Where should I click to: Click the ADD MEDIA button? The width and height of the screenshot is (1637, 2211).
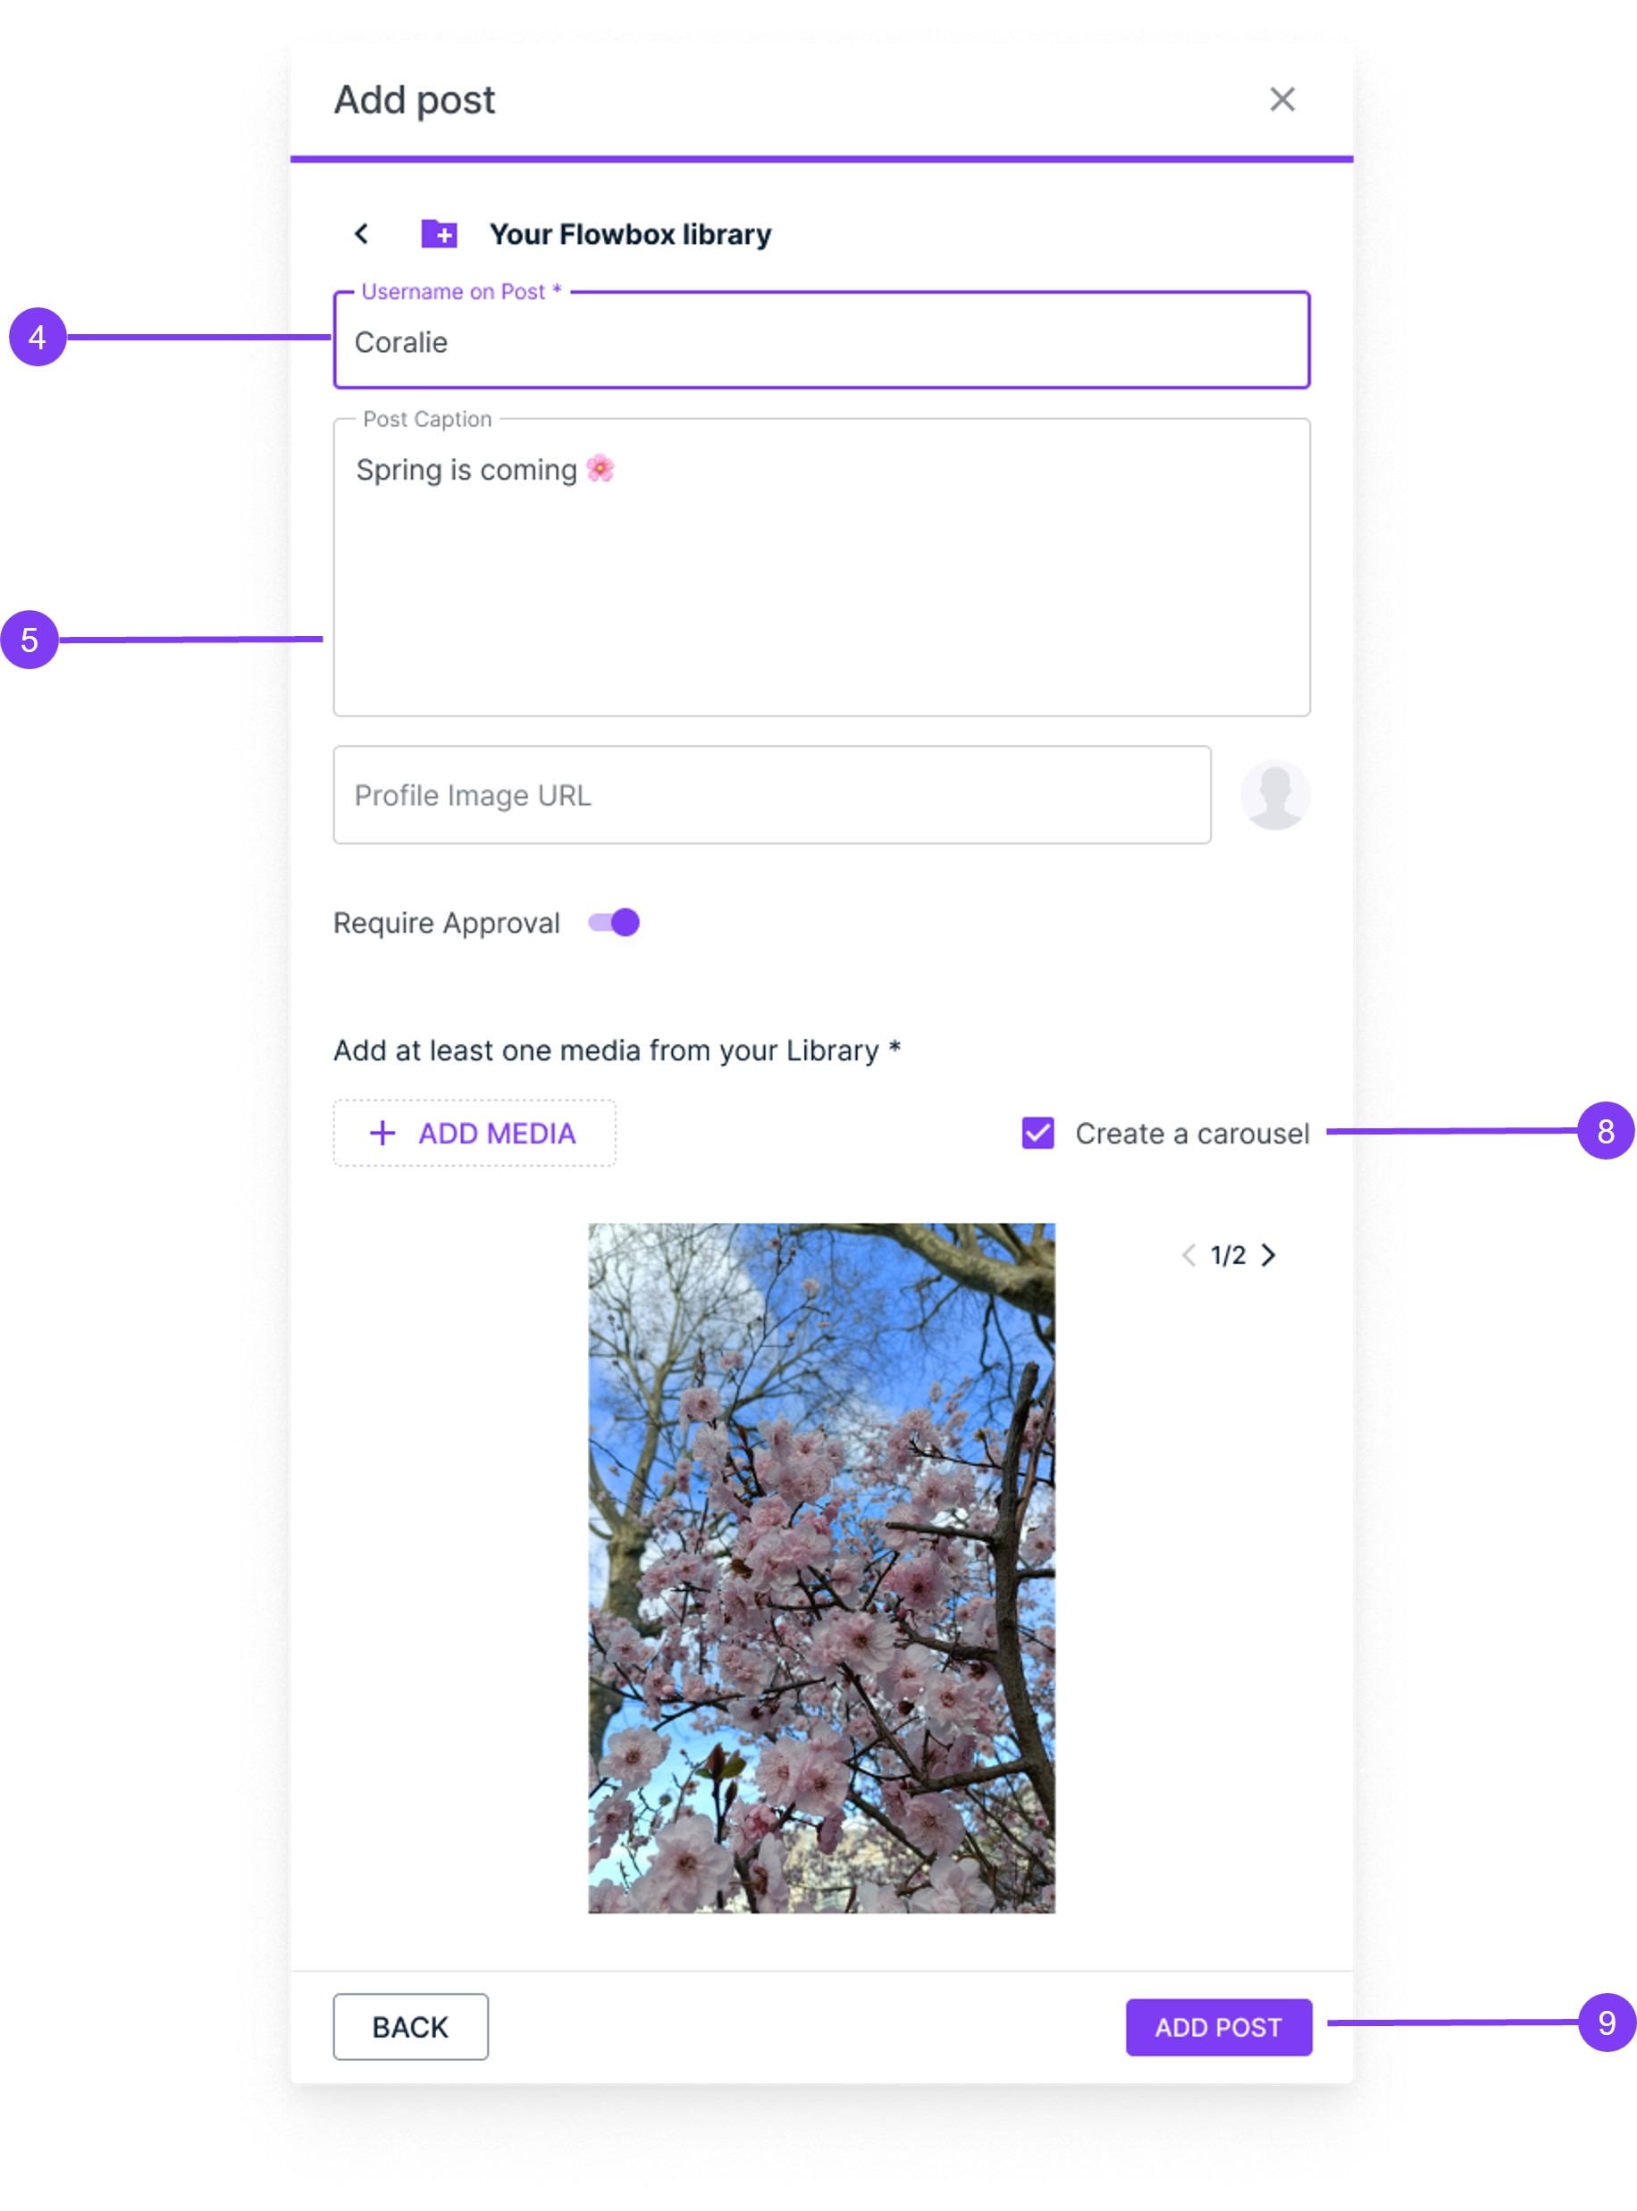click(x=474, y=1132)
